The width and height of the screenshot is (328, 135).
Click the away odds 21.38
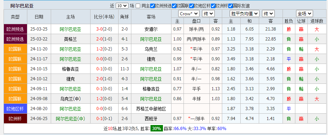point(271,29)
